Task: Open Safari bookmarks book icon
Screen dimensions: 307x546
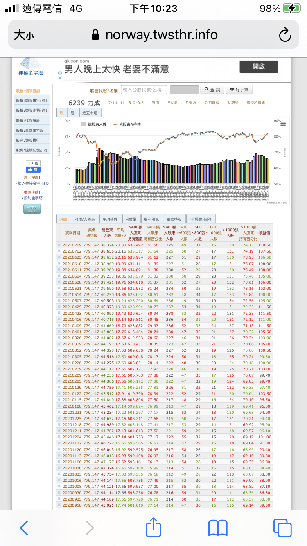Action: 218,528
